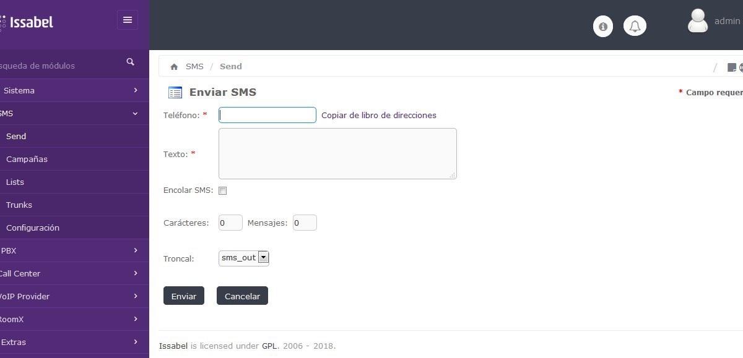The image size is (743, 358).
Task: Toggle the hamburger sidebar menu button
Action: 128,20
